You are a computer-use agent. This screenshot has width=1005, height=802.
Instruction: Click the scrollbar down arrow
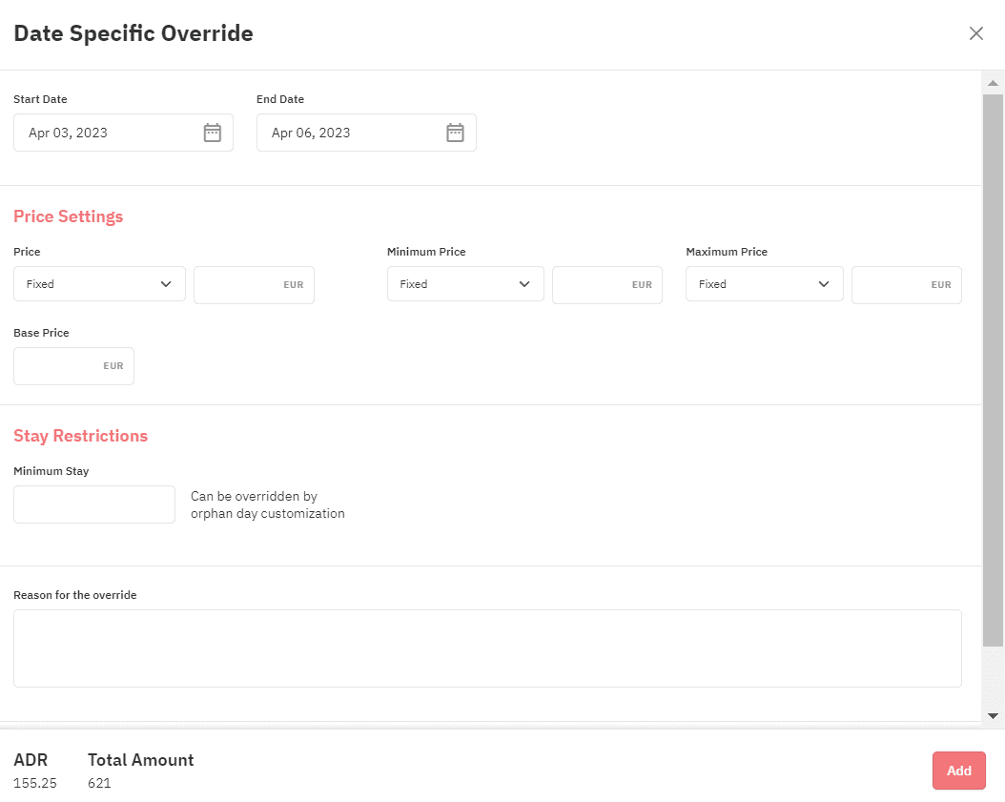coord(993,715)
